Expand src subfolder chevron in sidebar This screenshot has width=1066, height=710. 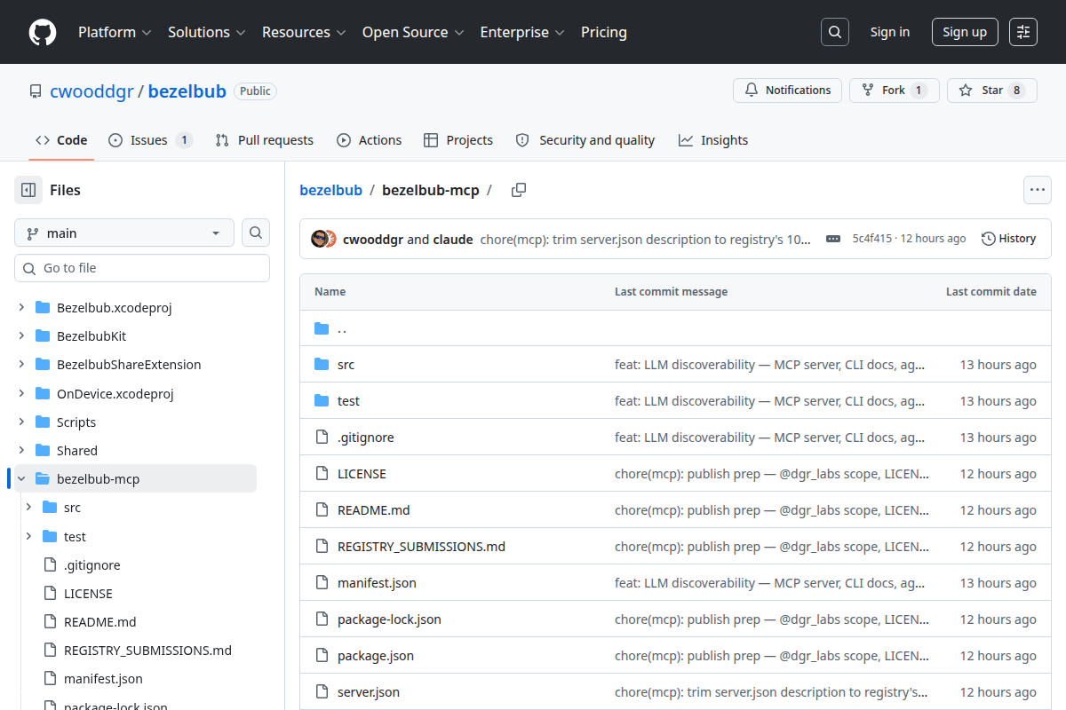pos(28,508)
